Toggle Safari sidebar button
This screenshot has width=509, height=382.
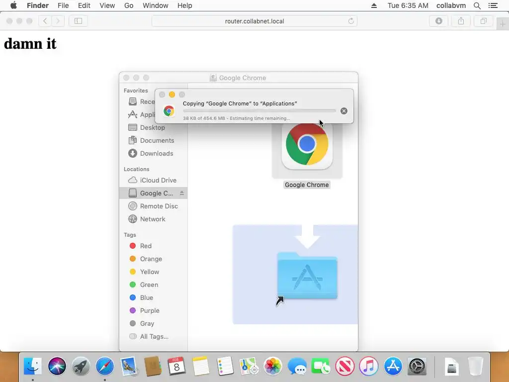(78, 21)
